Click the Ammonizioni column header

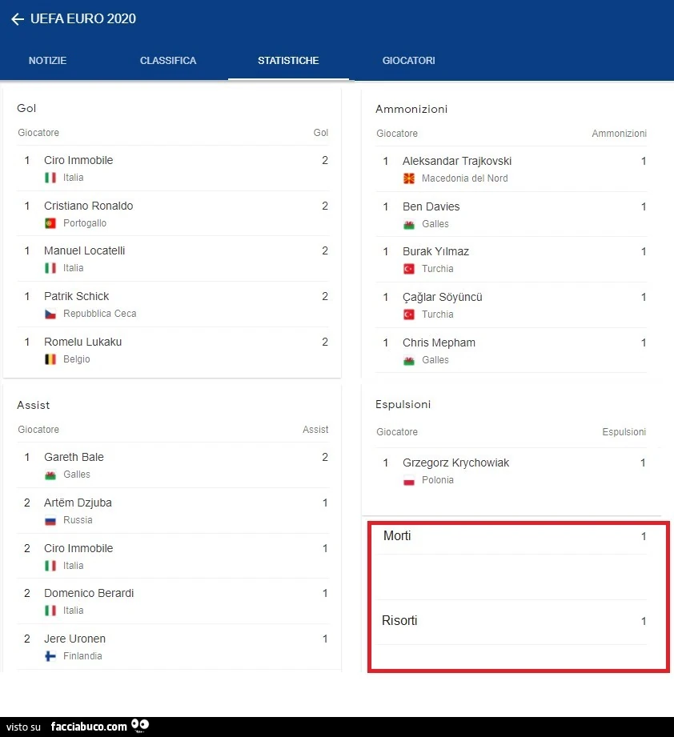(x=619, y=134)
